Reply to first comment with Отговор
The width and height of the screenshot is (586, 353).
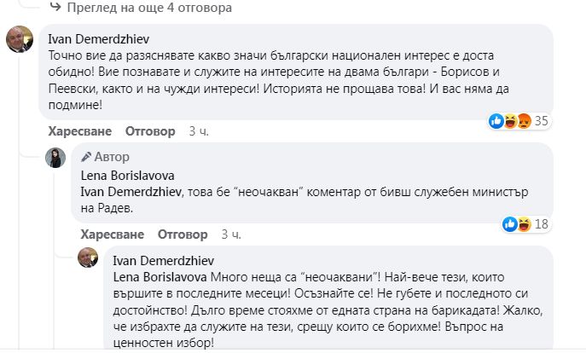(150, 131)
